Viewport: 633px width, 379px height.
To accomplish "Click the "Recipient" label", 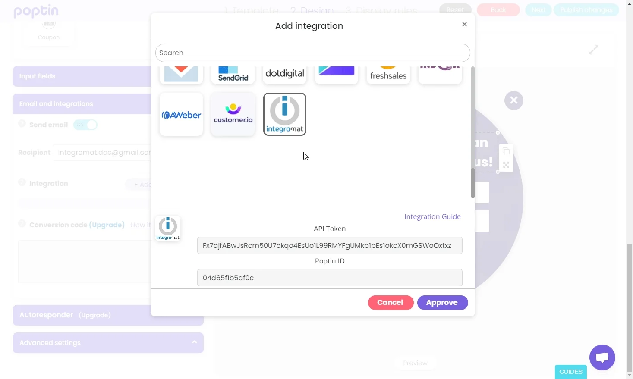I will click(34, 153).
